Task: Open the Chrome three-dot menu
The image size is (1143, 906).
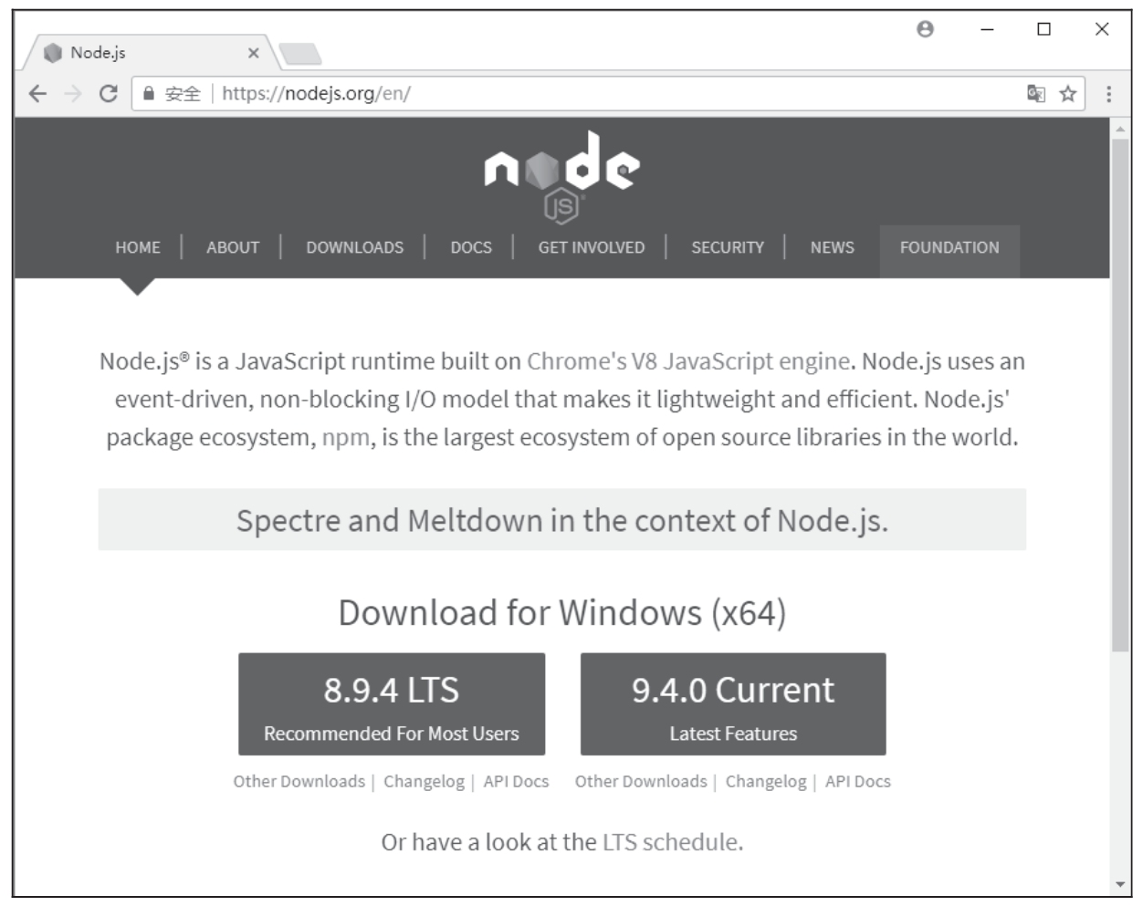Action: point(1108,94)
